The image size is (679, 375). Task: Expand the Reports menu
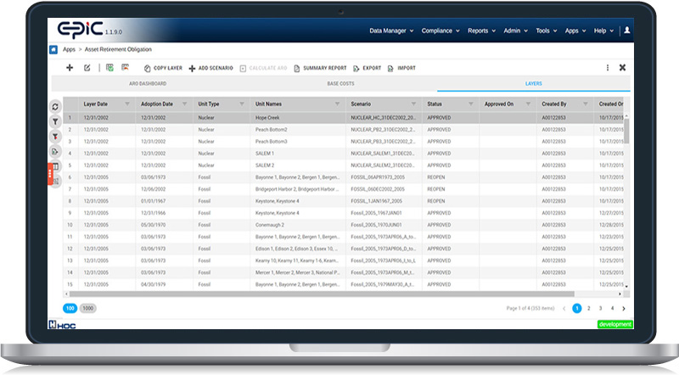pos(481,31)
